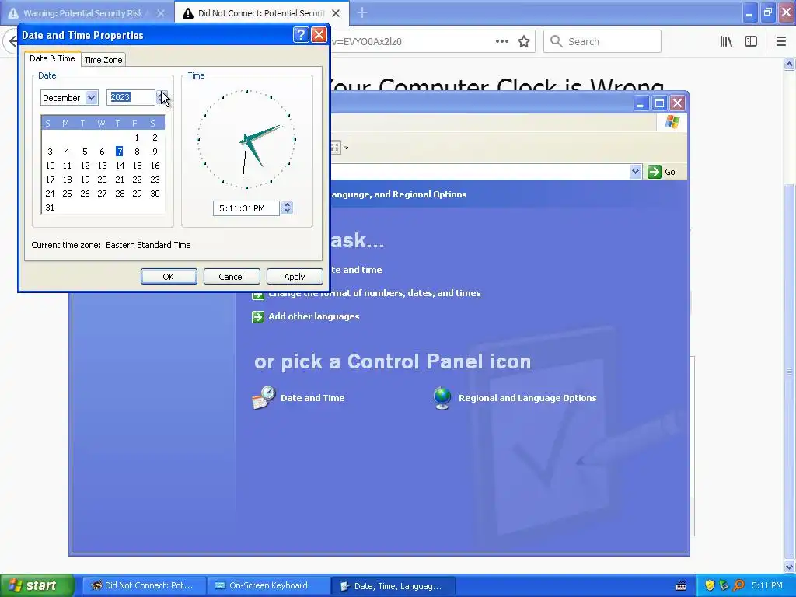Click the Firefox page scrollbar up arrow

coord(789,64)
